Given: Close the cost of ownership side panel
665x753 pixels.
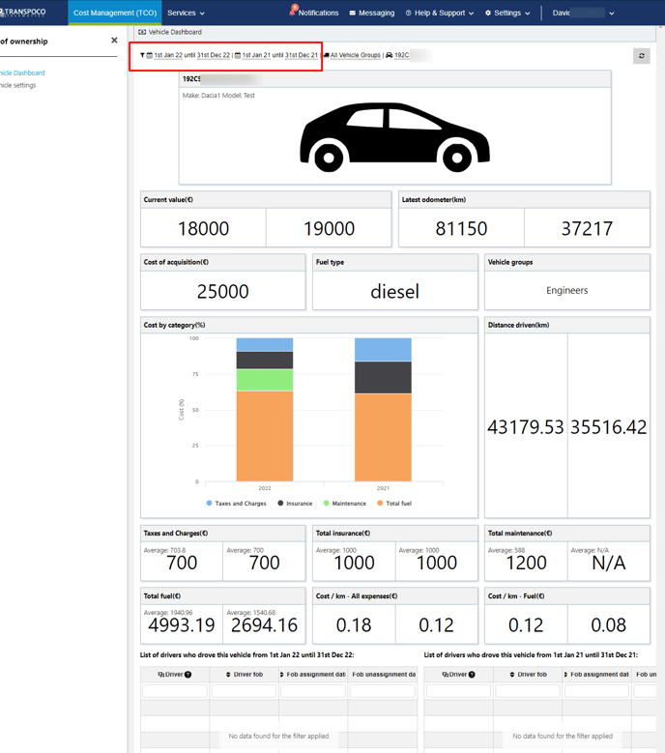Looking at the screenshot, I should tap(114, 41).
